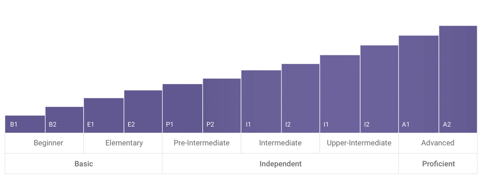Viewport: 481px width, 179px height.
Task: Select the Intermediate level cell
Action: tap(281, 143)
